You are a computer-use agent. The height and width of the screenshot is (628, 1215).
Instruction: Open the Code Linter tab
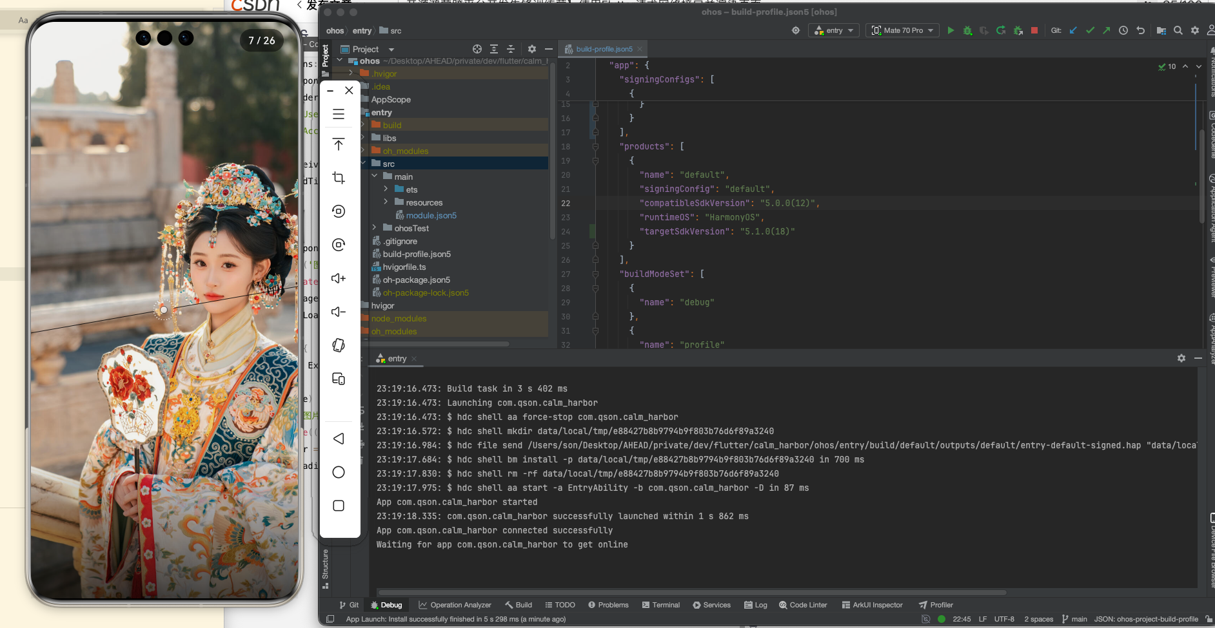point(803,605)
